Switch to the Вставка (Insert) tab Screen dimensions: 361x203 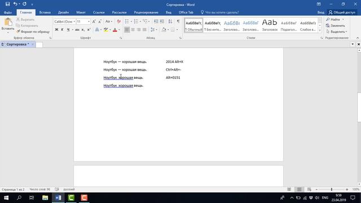coord(45,12)
